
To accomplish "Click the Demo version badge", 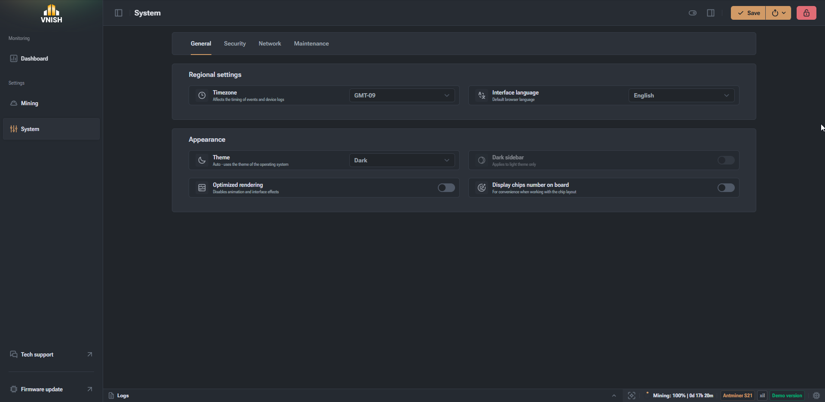I will [787, 396].
